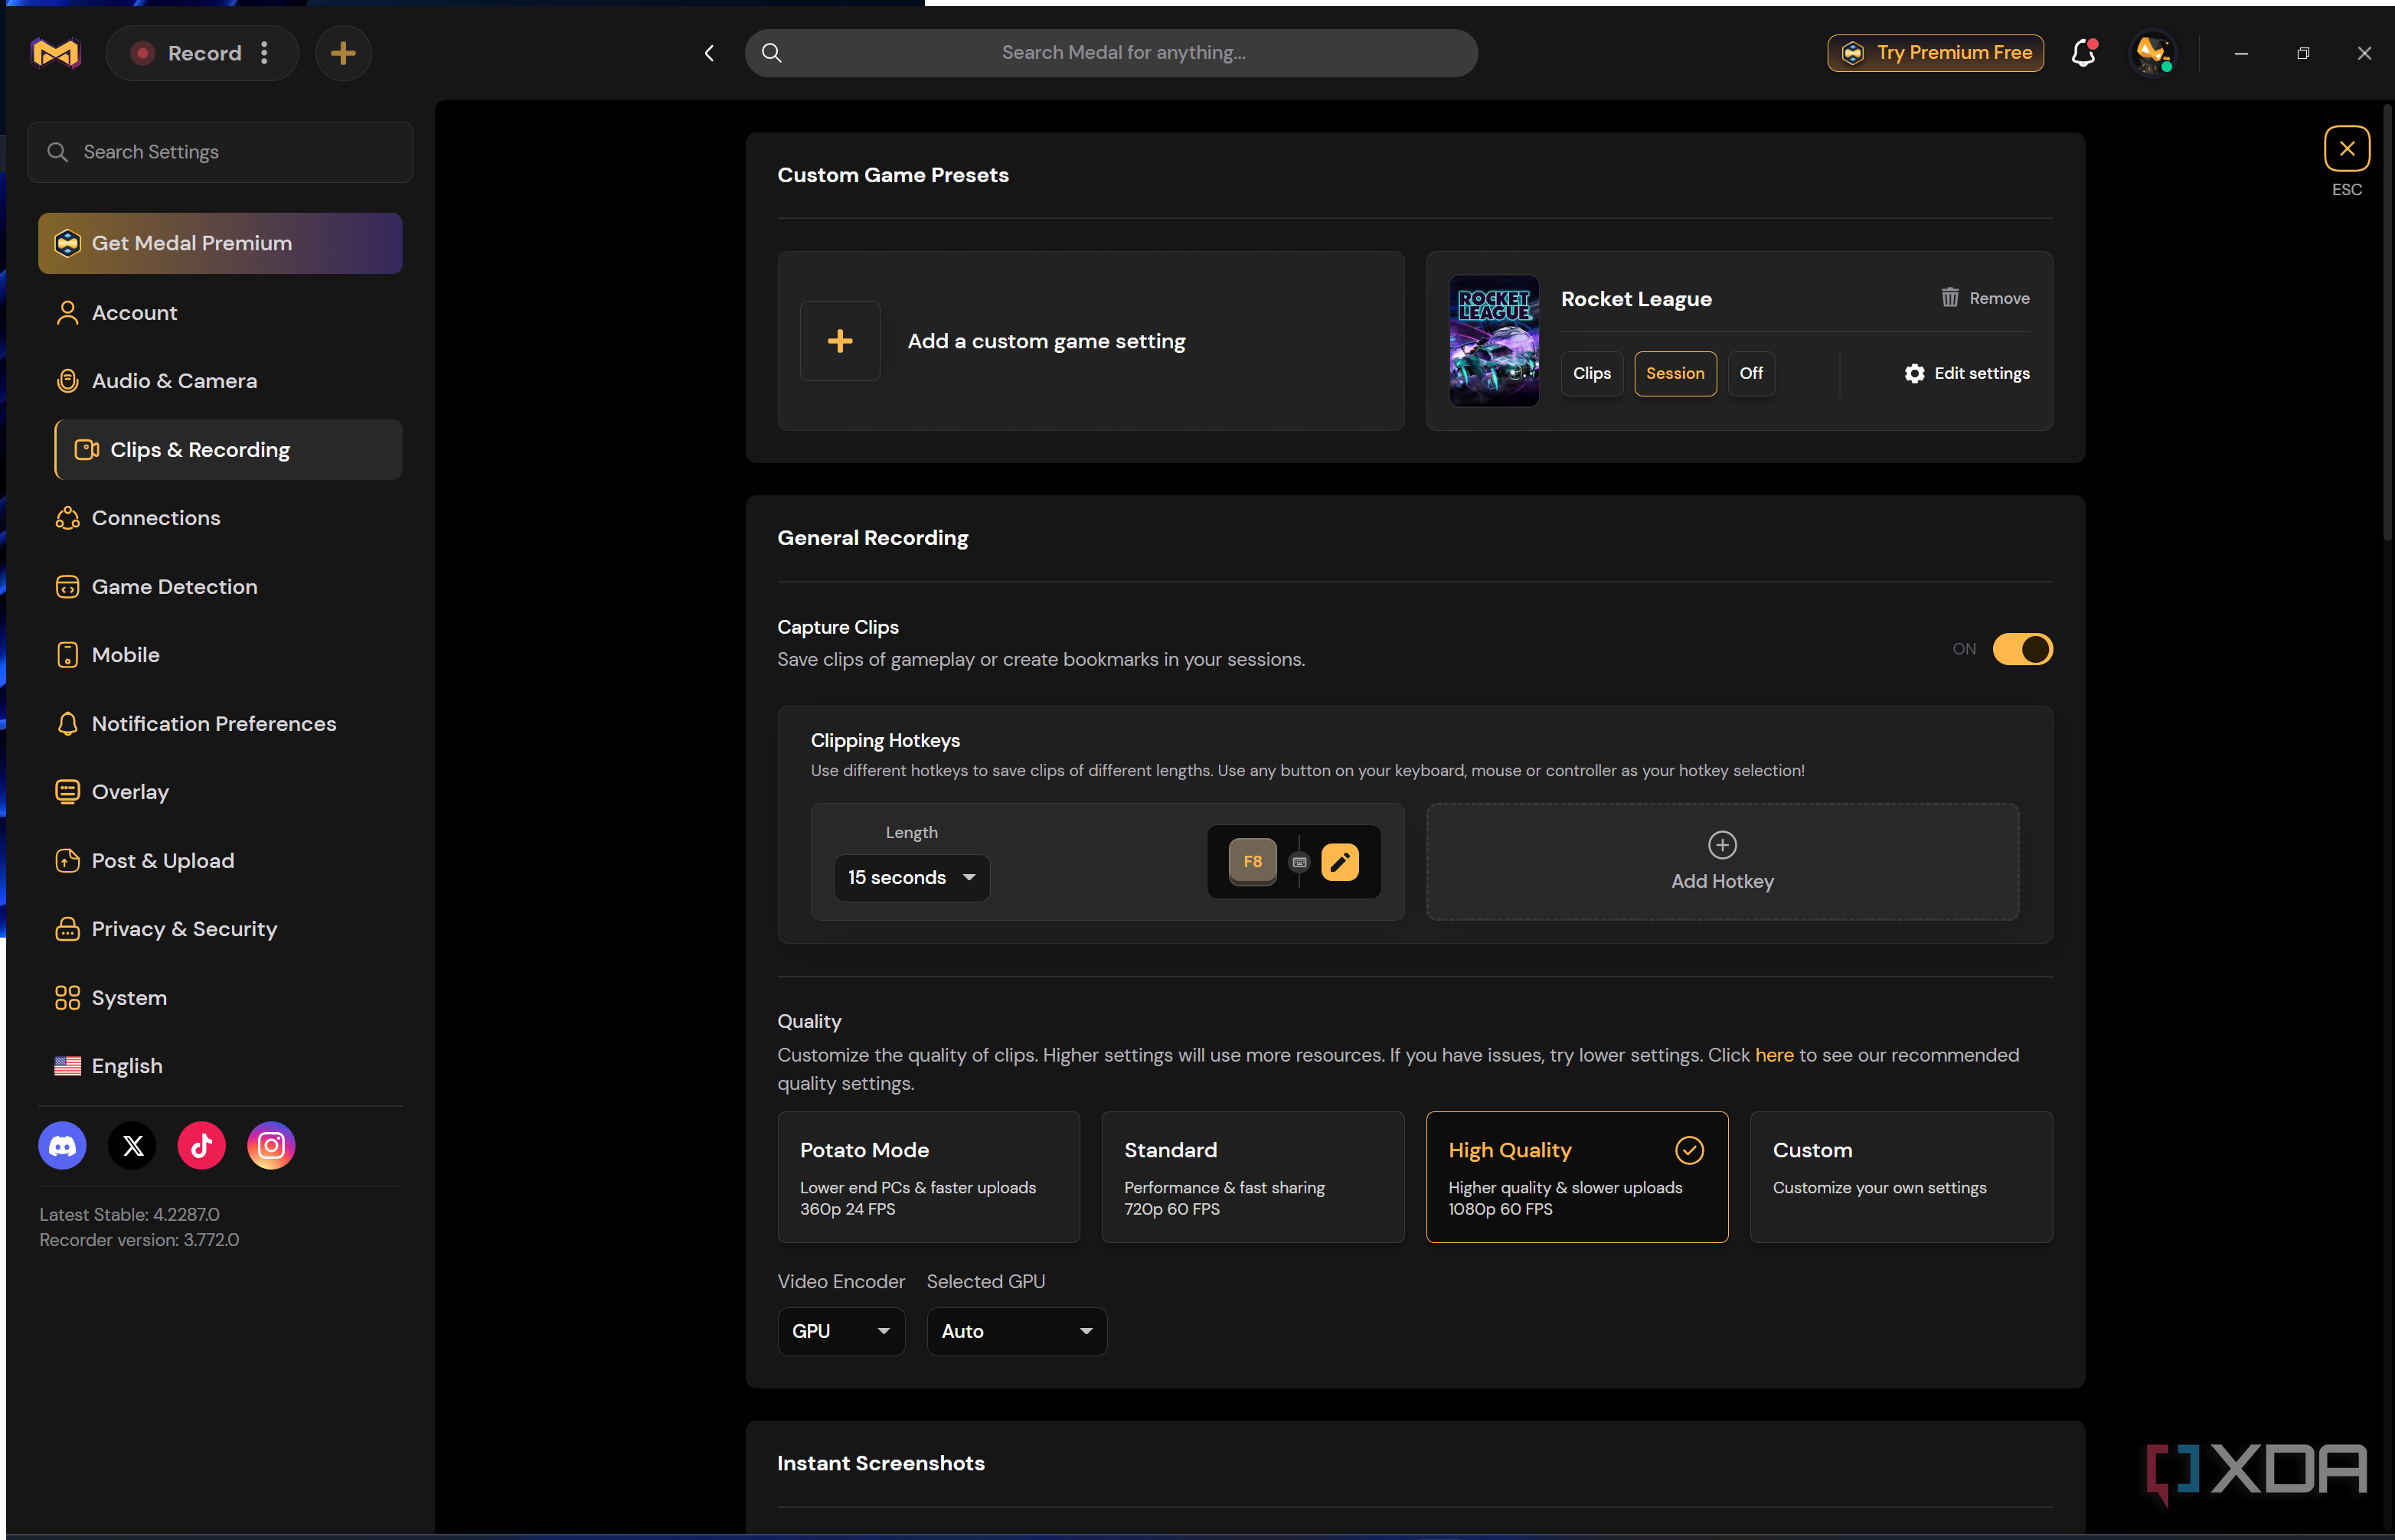Open the Video Encoder GPU dropdown

(x=841, y=1332)
